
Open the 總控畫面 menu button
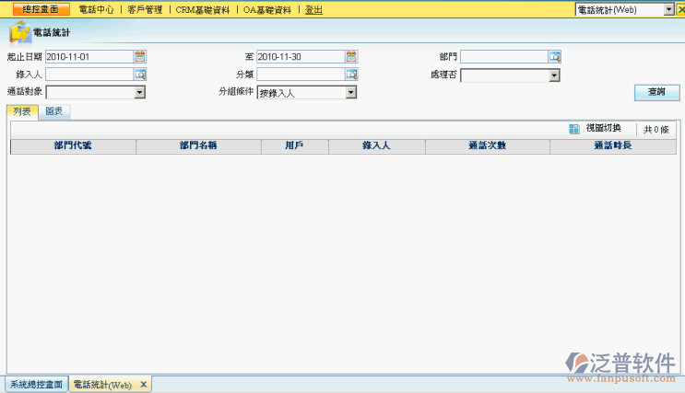click(x=41, y=9)
